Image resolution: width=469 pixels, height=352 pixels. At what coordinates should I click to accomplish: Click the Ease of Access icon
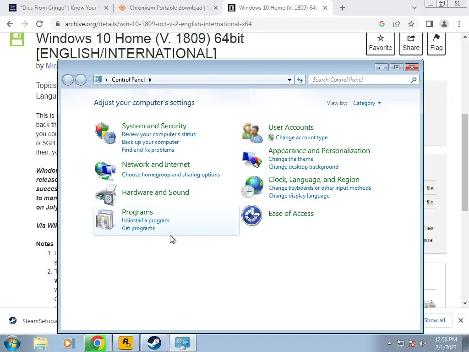[252, 215]
